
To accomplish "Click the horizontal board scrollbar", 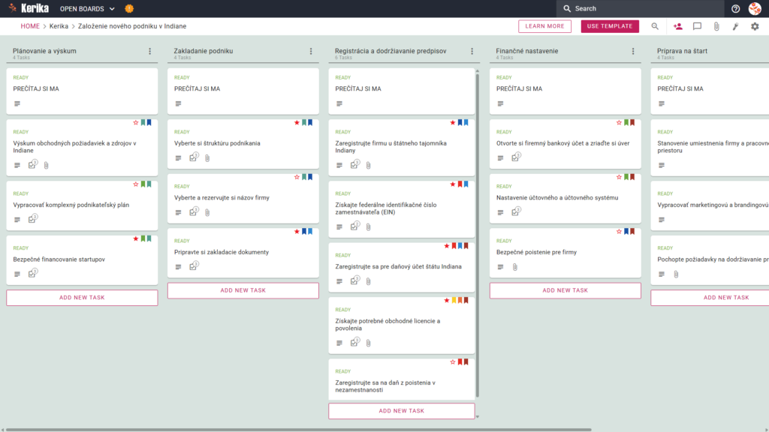I will click(298, 430).
